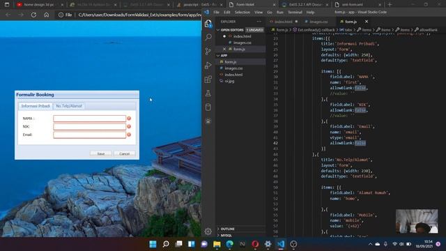Open the database view icon
Image resolution: width=446 pixels, height=251 pixels.
208,107
